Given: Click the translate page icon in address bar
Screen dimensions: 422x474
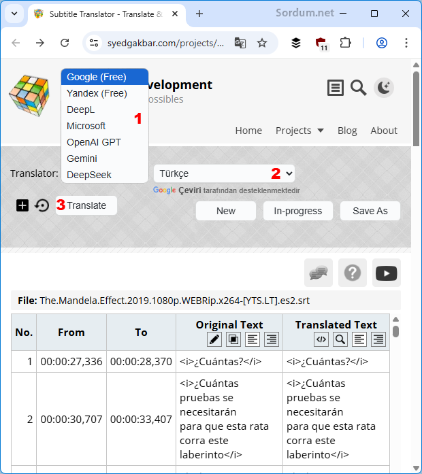Looking at the screenshot, I should point(240,43).
